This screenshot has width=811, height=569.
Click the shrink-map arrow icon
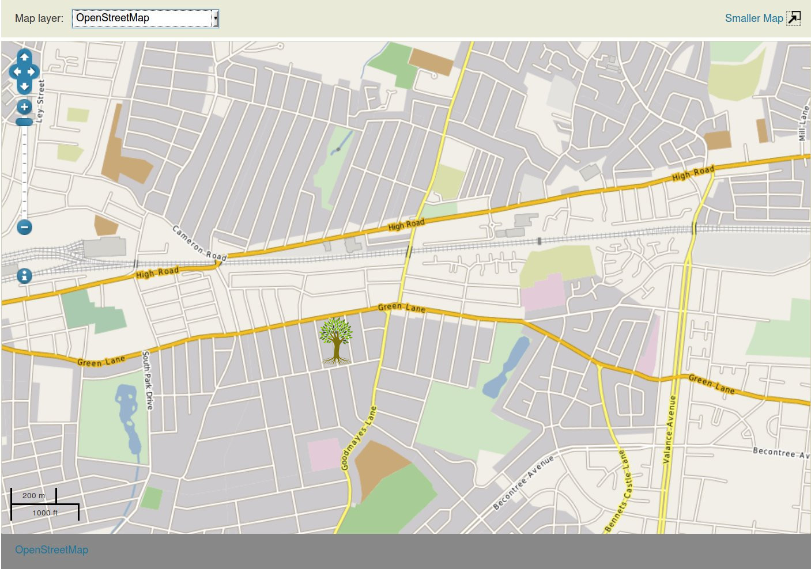point(794,18)
